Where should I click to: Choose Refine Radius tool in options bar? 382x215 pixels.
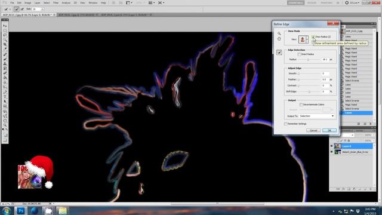[x=16, y=10]
